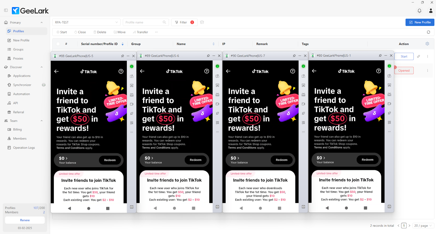Viewport: 436px width, 234px height.
Task: Collapse the sidebar using the panel icon
Action: [x=6, y=10]
